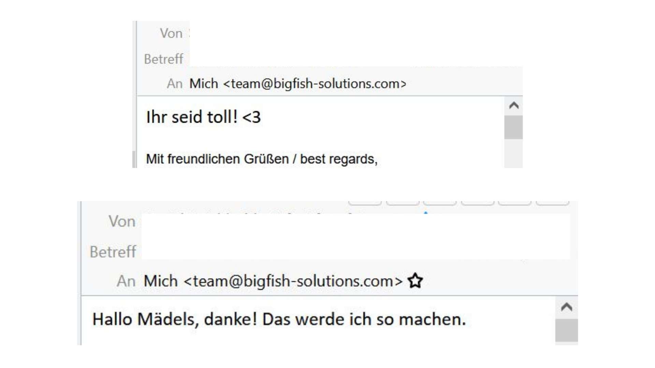This screenshot has height=368, width=655.
Task: Click the 'An' label in lower email header
Action: click(x=126, y=281)
